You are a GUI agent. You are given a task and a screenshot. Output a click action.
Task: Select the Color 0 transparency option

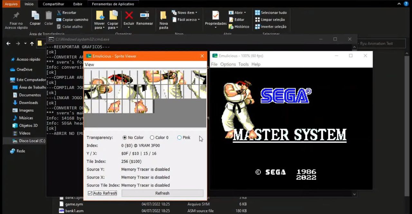[152, 137]
